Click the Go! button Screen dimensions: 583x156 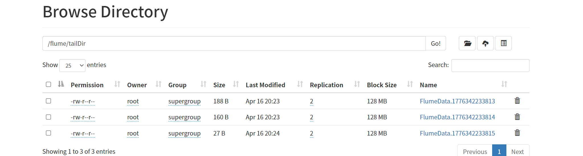[x=435, y=43]
